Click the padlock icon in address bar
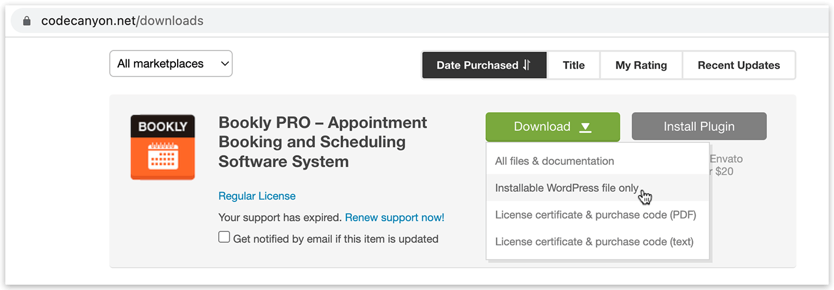This screenshot has width=834, height=290. (x=26, y=21)
